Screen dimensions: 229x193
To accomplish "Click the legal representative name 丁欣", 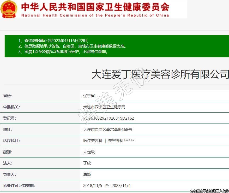I will click(87, 163).
